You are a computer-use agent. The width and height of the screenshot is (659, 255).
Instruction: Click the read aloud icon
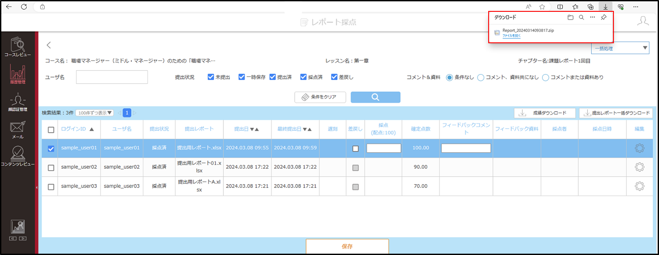coord(529,7)
